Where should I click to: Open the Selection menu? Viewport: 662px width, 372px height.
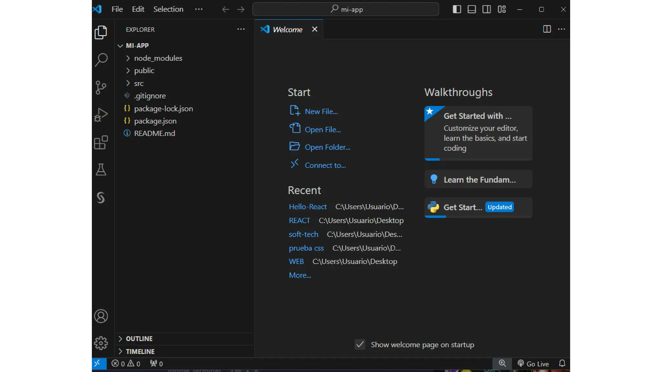168,9
